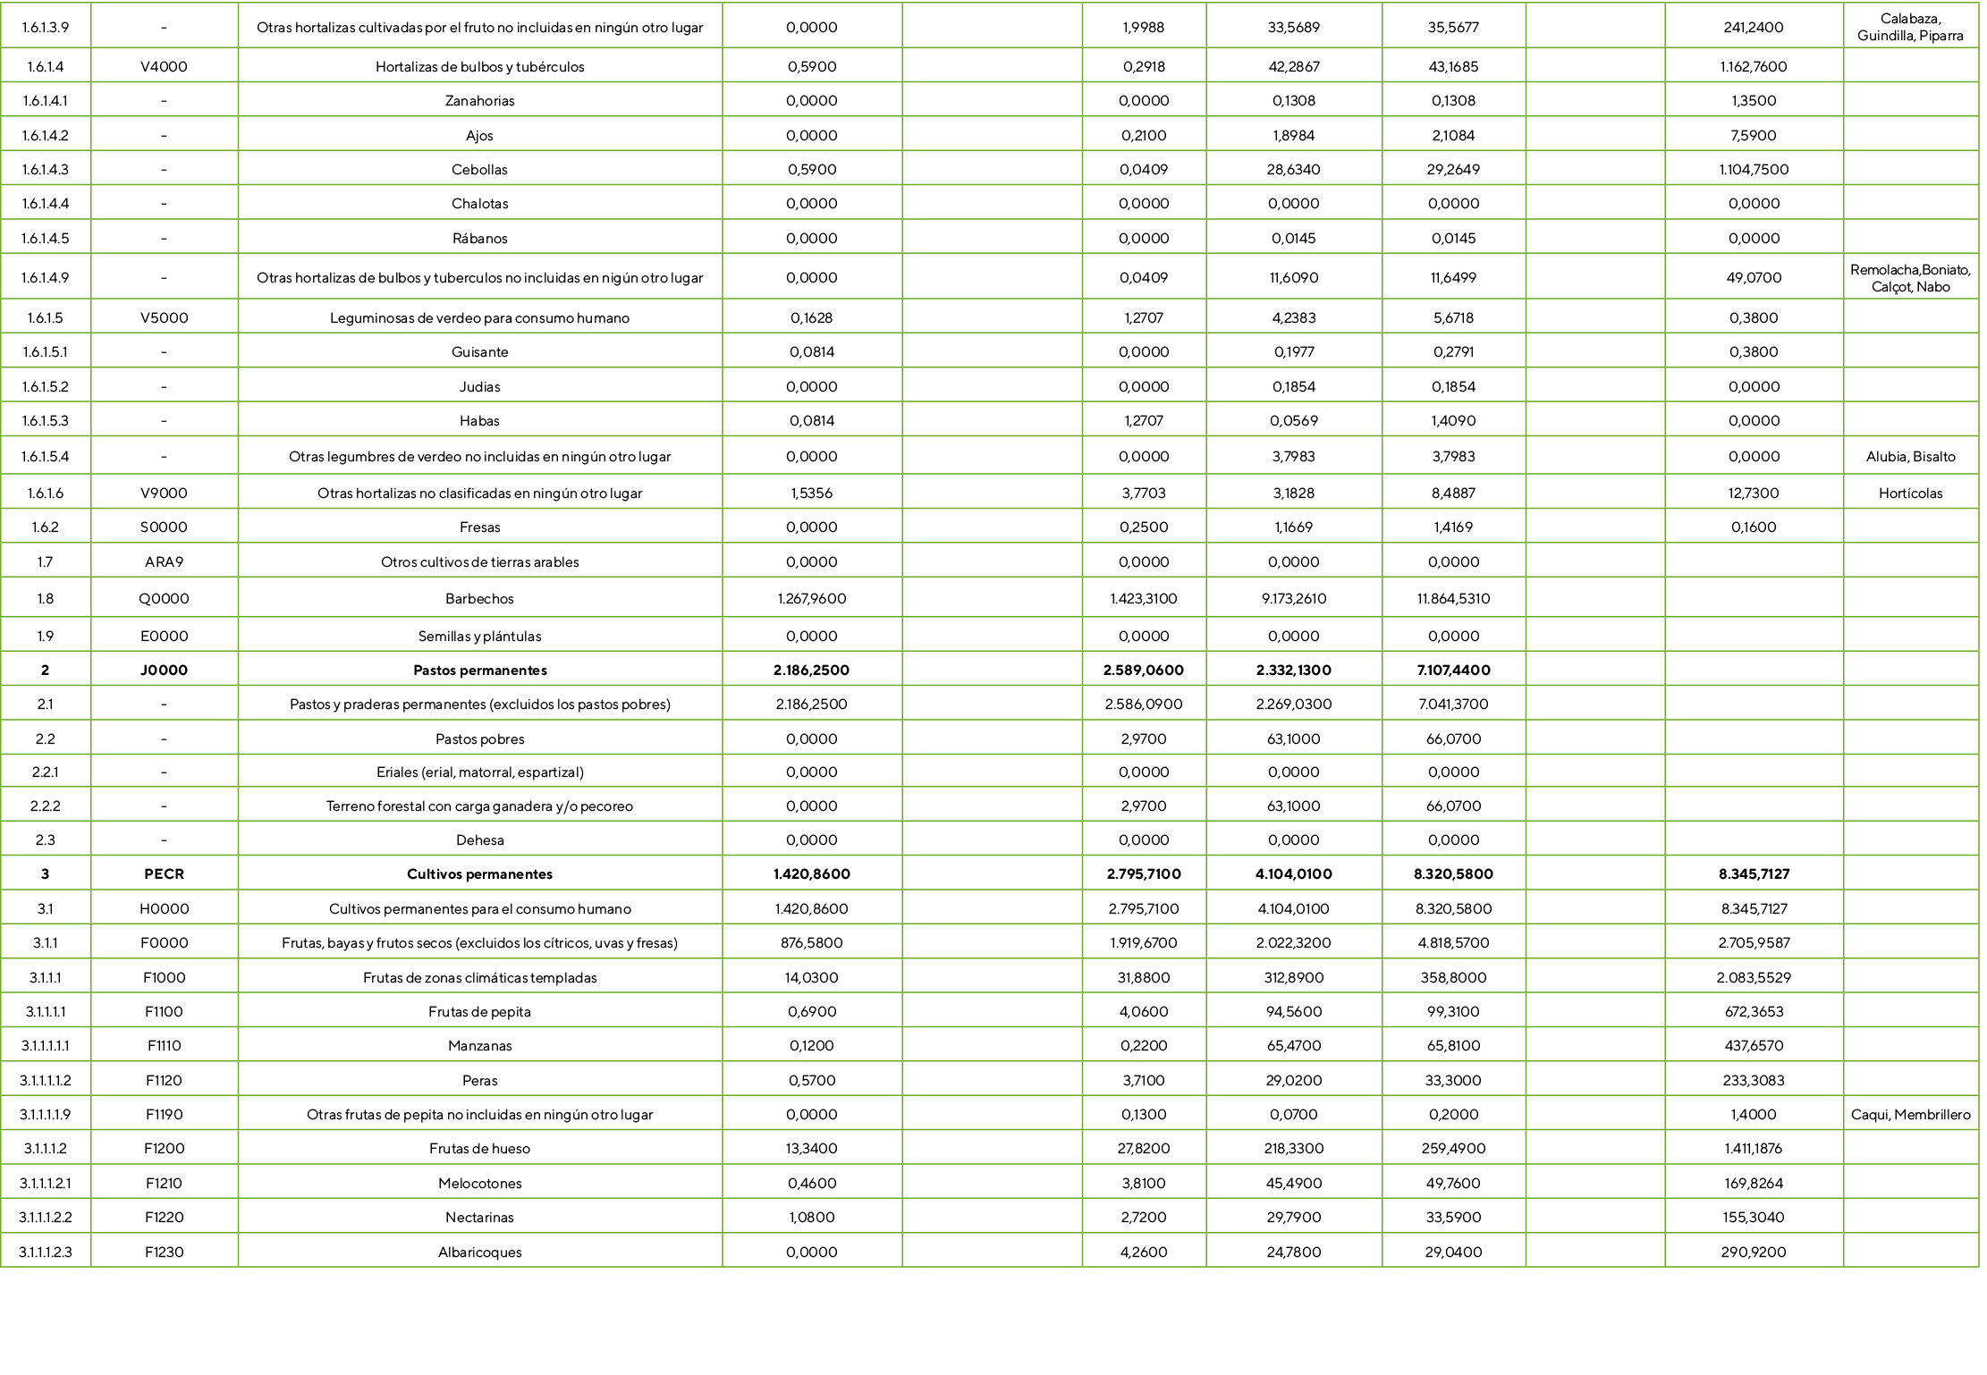Click the value 8.345,7127 in the bold PECR row
This screenshot has height=1375, width=1987.
[1753, 873]
